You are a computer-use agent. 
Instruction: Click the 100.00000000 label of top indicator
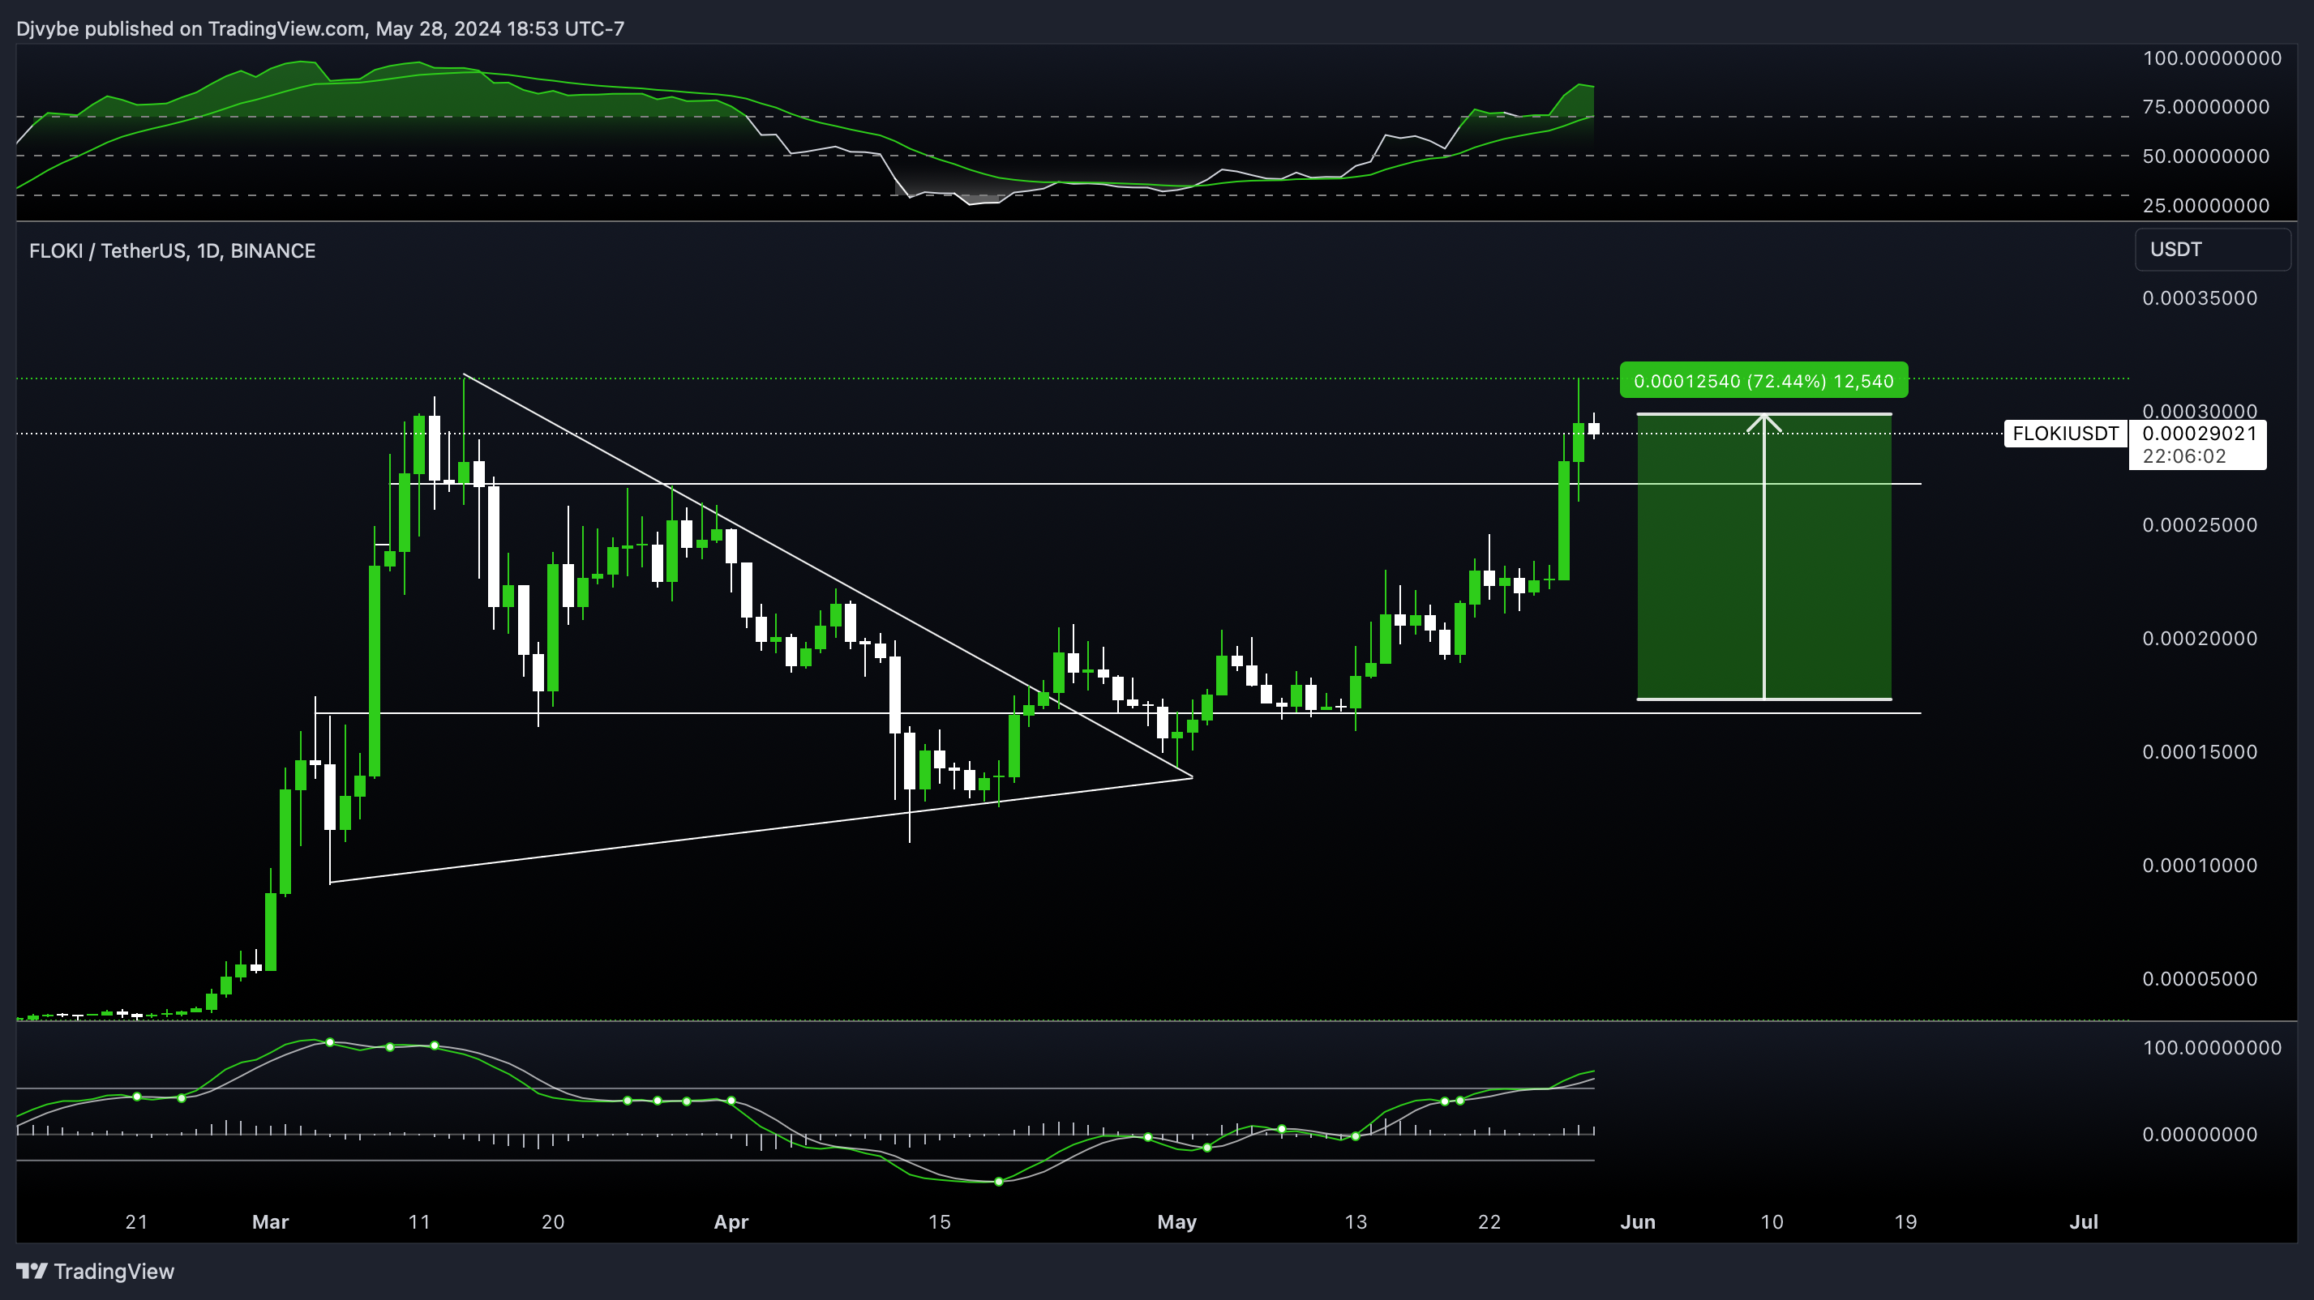2212,58
